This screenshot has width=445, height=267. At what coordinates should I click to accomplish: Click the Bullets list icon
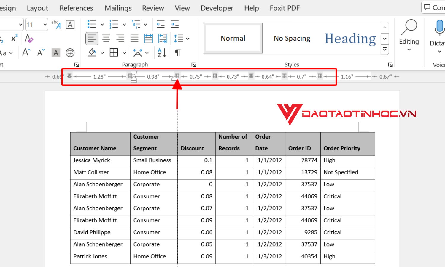[x=91, y=24]
